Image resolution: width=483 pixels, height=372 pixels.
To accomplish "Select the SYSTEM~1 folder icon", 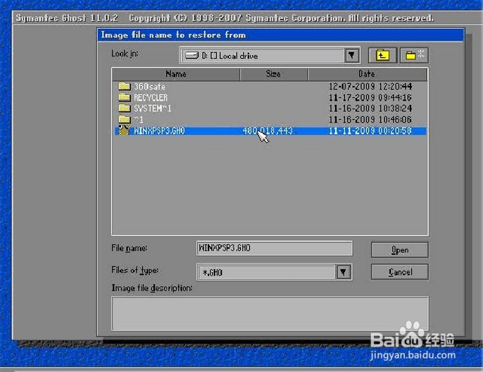I will pyautogui.click(x=125, y=108).
